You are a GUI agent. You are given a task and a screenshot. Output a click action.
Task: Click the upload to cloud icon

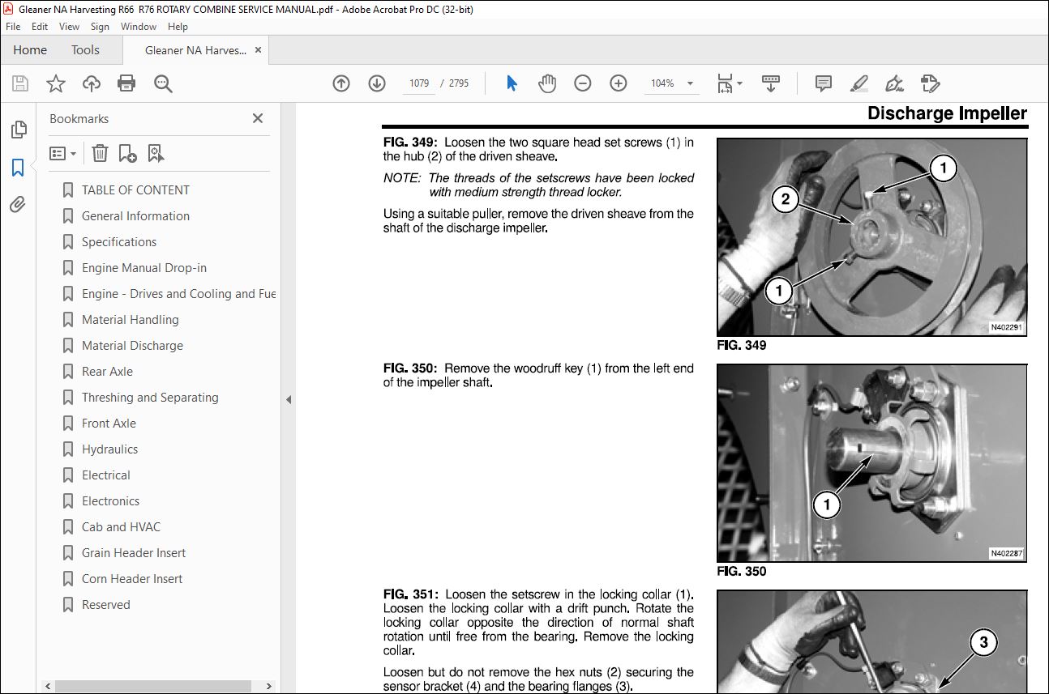pyautogui.click(x=92, y=83)
